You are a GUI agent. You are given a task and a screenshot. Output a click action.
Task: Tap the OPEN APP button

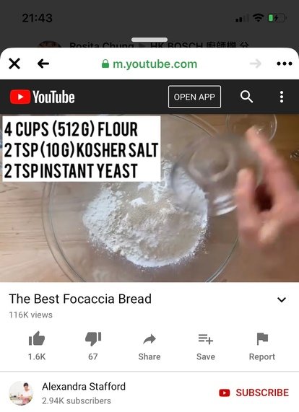click(194, 97)
